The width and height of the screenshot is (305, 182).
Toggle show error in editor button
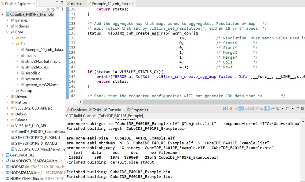(241, 108)
